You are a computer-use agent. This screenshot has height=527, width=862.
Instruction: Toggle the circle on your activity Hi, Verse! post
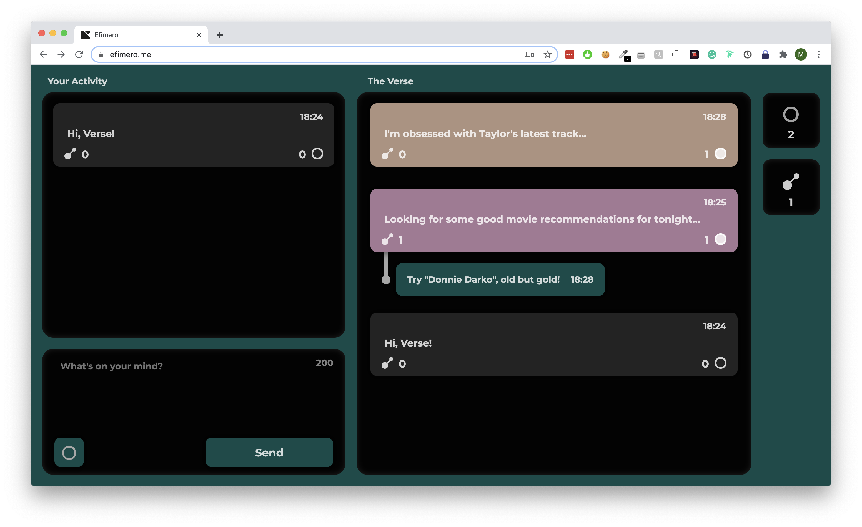coord(317,154)
